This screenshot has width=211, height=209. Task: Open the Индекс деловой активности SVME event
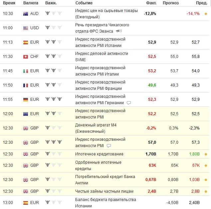[x=102, y=57]
